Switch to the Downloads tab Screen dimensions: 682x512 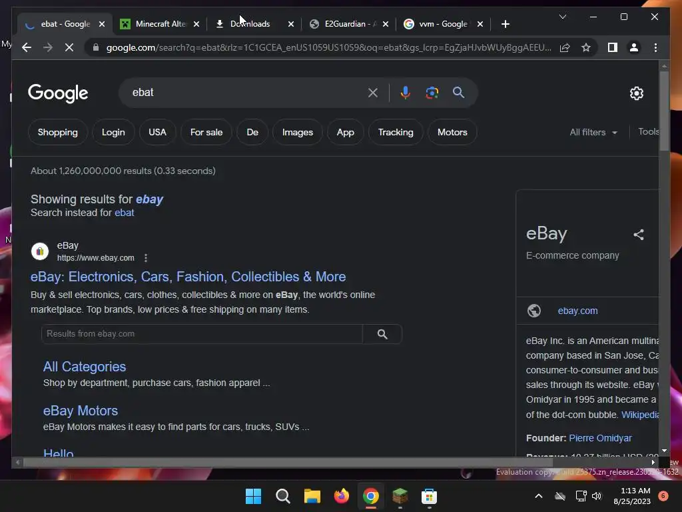pyautogui.click(x=253, y=24)
